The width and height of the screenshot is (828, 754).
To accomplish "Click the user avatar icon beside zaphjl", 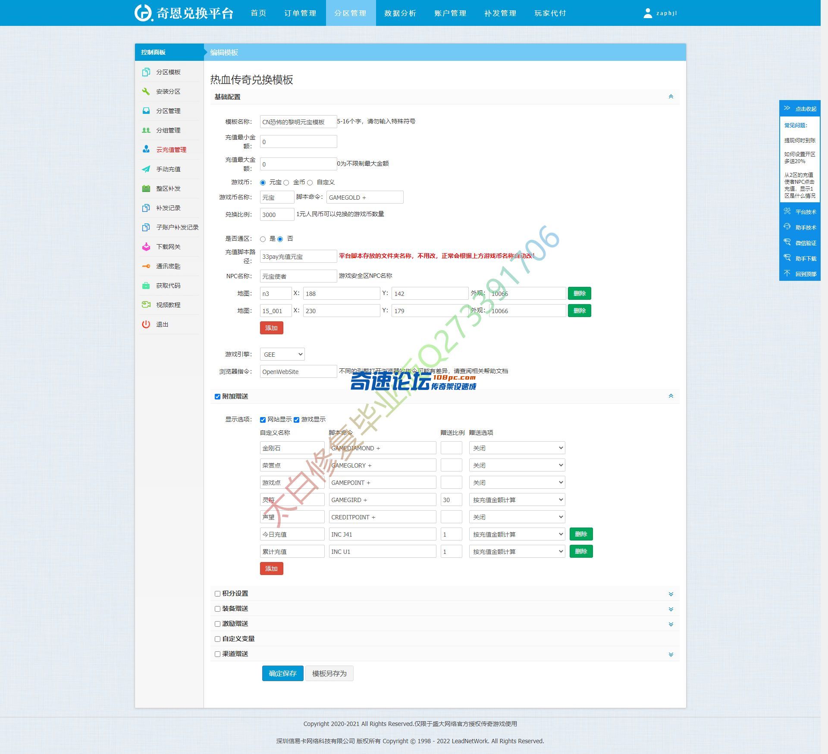I will tap(648, 13).
